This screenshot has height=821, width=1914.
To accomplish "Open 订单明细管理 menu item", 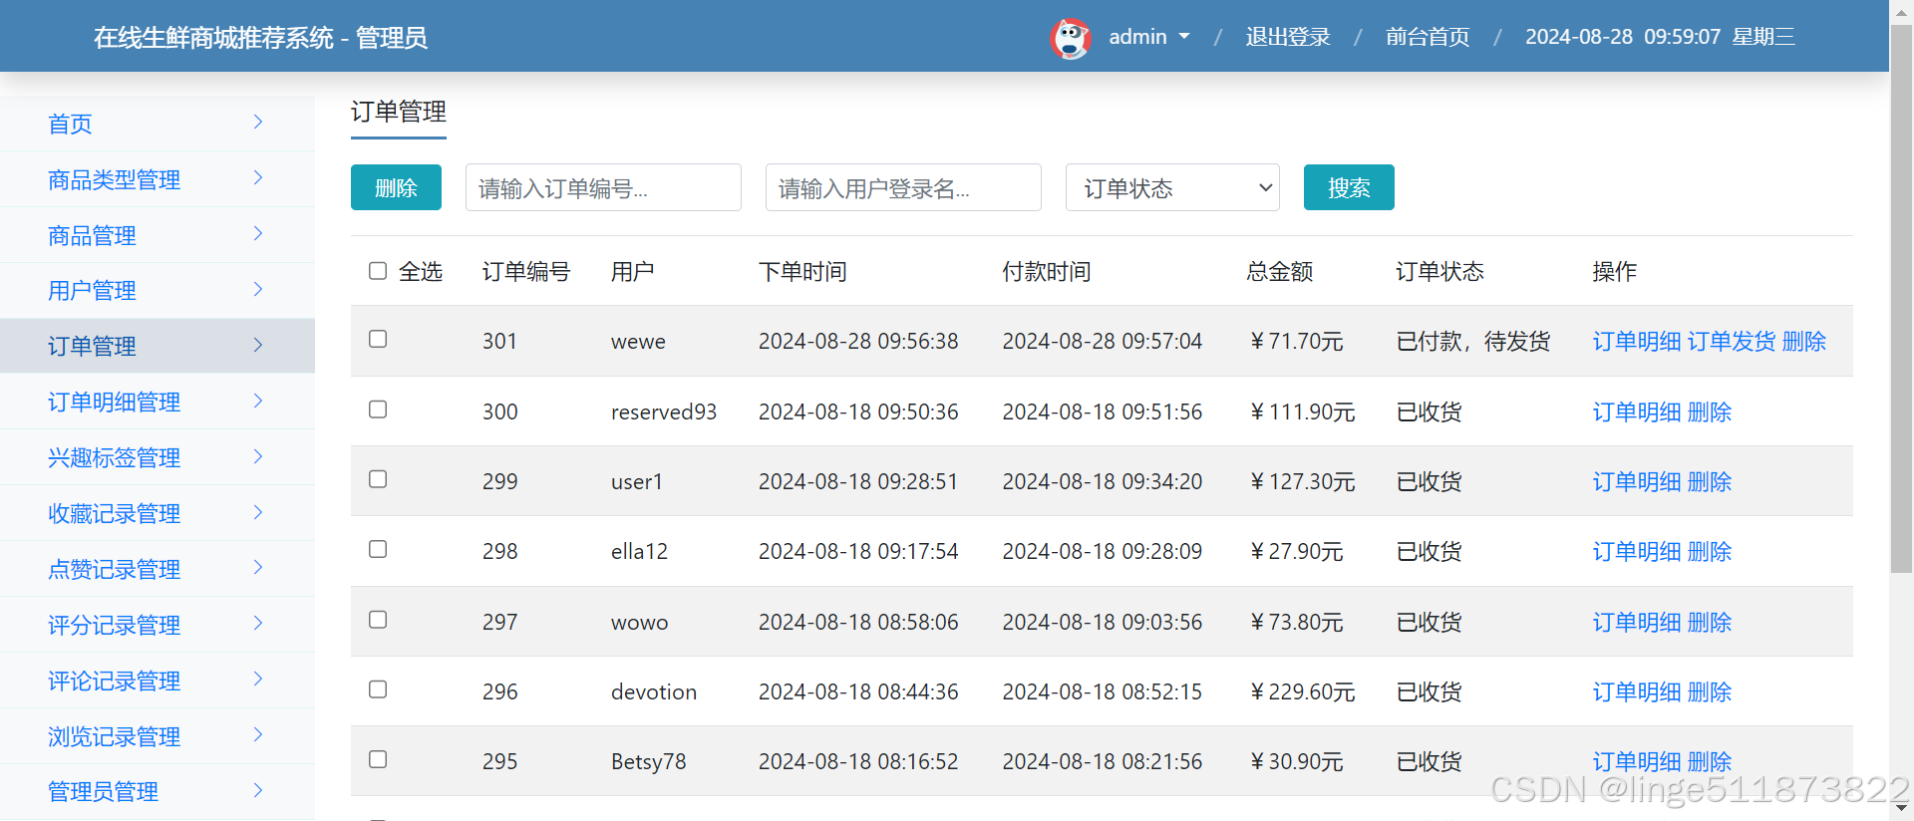I will point(158,402).
